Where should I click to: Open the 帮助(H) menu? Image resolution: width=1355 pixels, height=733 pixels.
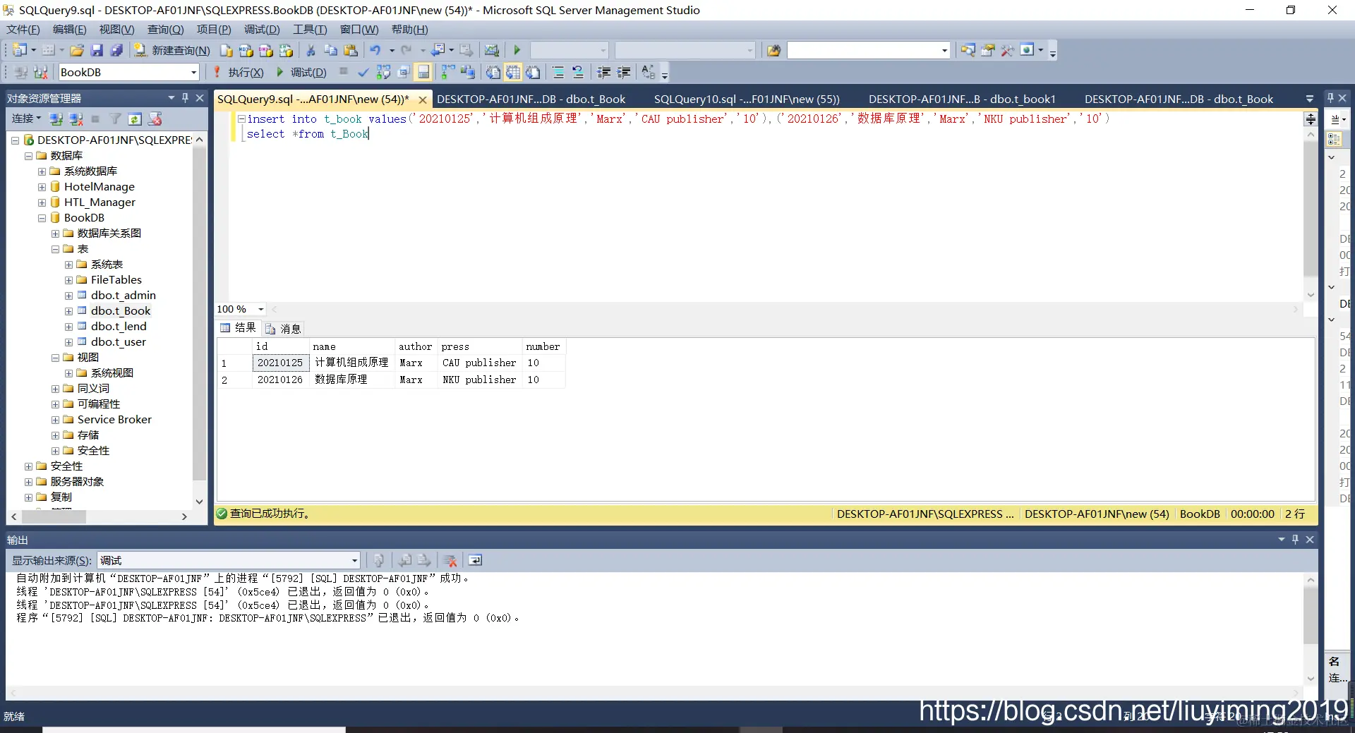click(x=409, y=30)
